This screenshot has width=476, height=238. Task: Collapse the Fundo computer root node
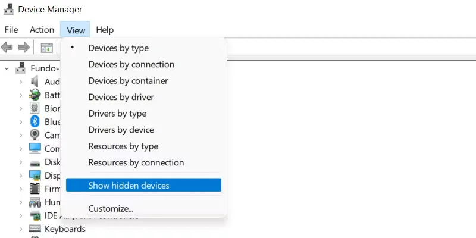[7, 68]
